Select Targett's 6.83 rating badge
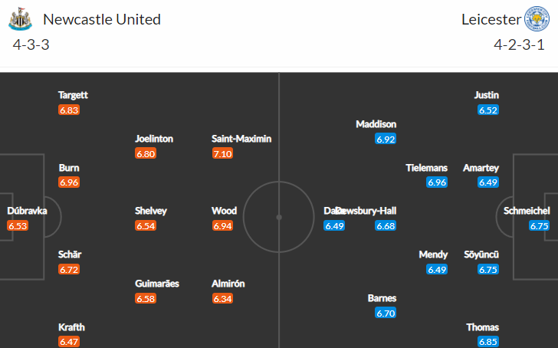 [x=69, y=110]
